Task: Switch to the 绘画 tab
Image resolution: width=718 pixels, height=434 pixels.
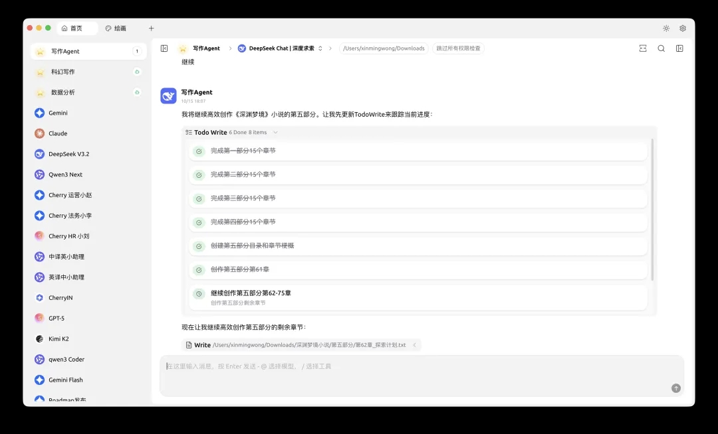Action: coord(116,29)
